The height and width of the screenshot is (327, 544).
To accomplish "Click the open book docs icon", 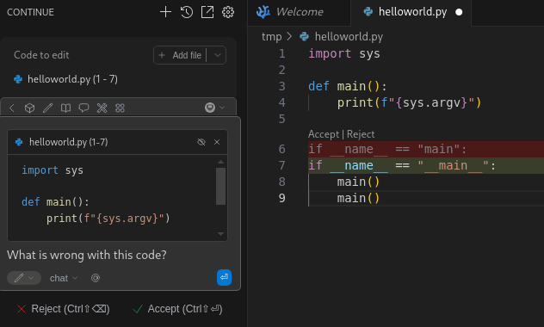I will tap(65, 108).
